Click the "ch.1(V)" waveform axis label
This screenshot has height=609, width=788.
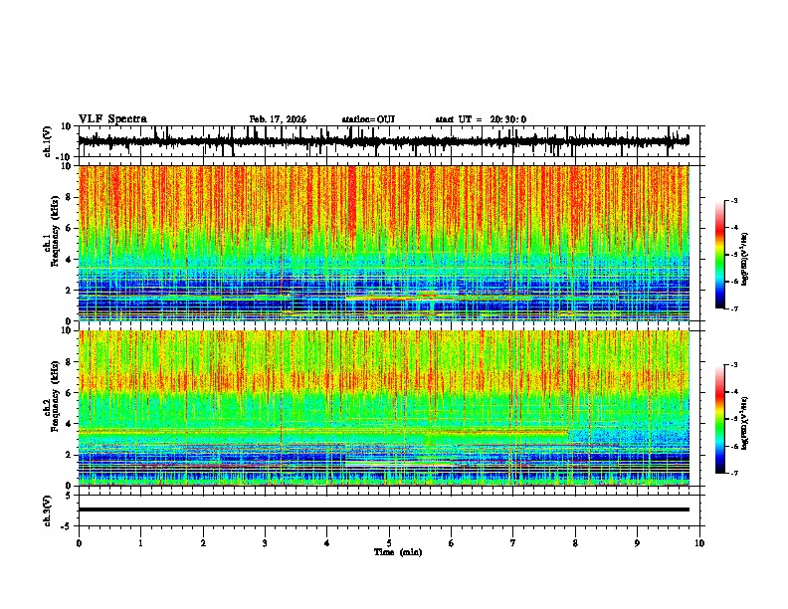coord(48,141)
